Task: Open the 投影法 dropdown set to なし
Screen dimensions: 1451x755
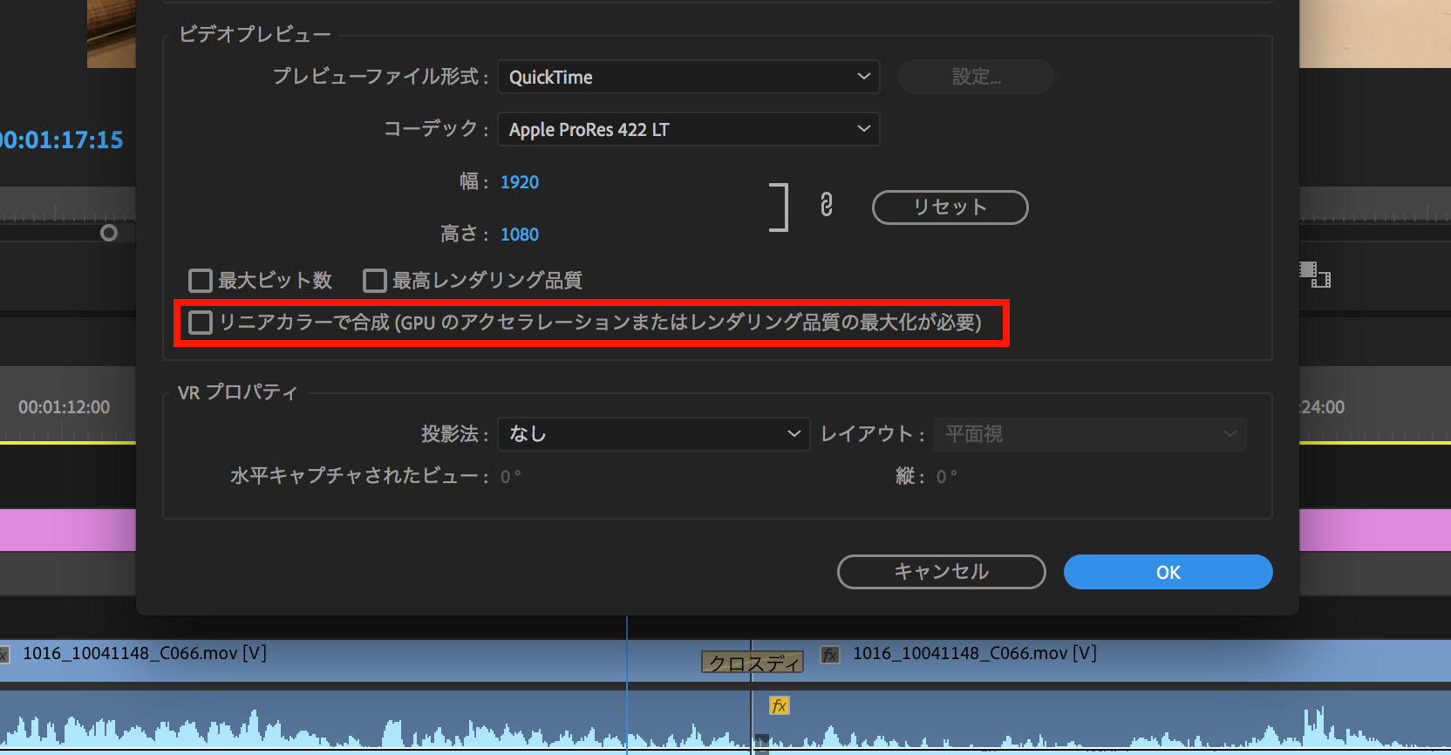Action: (x=653, y=434)
